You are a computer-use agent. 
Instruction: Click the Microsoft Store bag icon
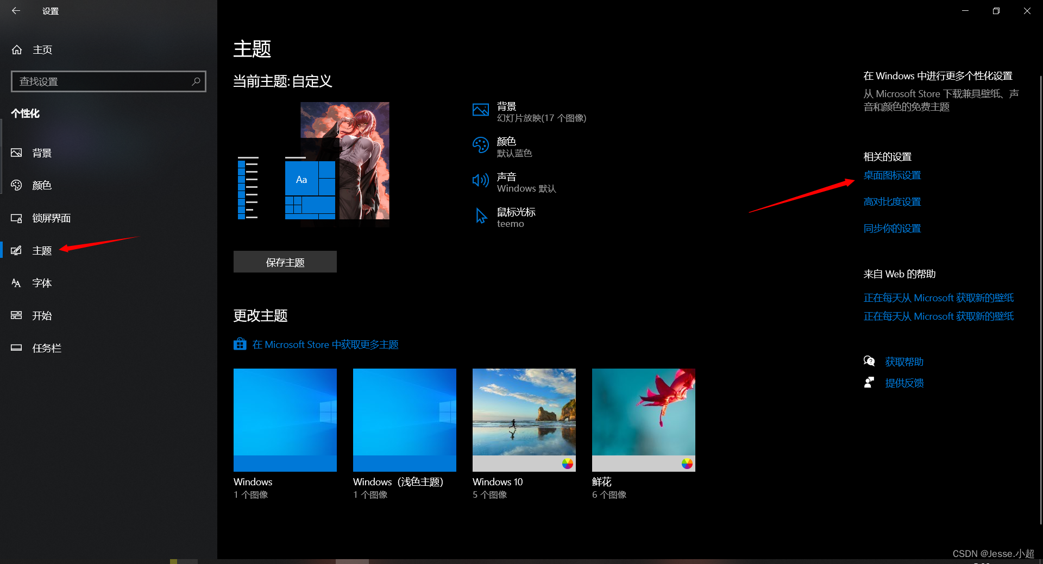(240, 344)
